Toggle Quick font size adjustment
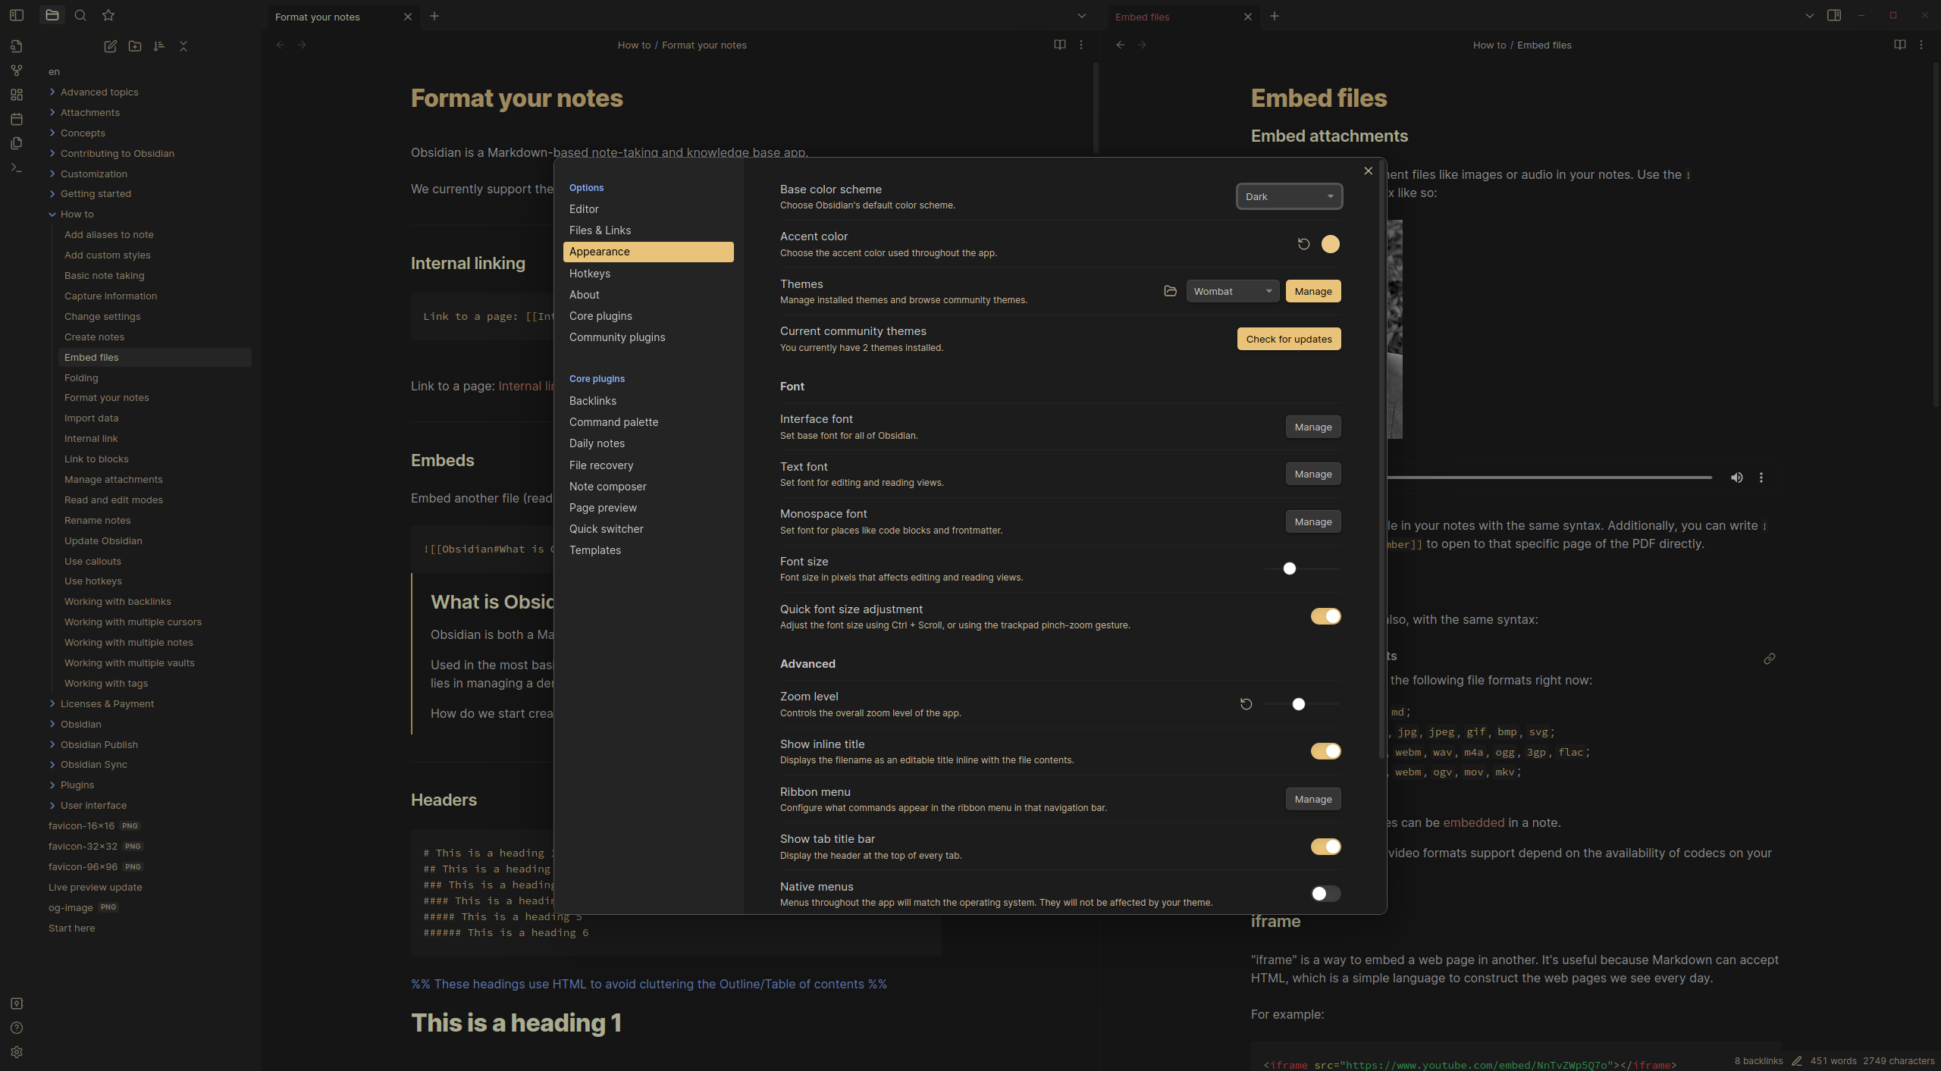The width and height of the screenshot is (1941, 1071). coord(1325,616)
